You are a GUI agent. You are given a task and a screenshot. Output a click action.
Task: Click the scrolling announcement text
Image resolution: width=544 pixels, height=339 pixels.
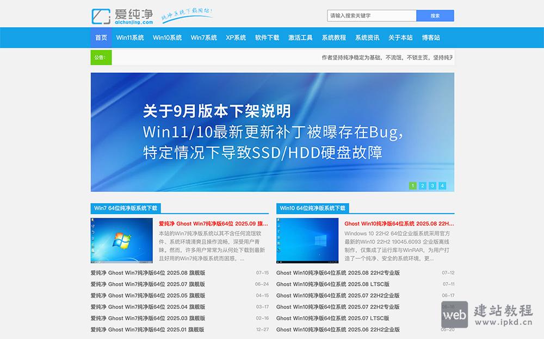[x=387, y=58]
